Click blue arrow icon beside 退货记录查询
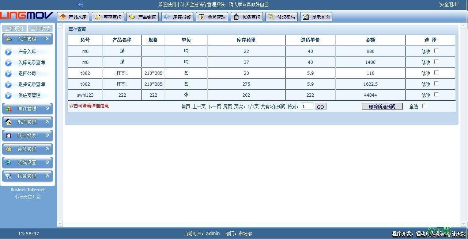This screenshot has height=239, width=468. 8,85
